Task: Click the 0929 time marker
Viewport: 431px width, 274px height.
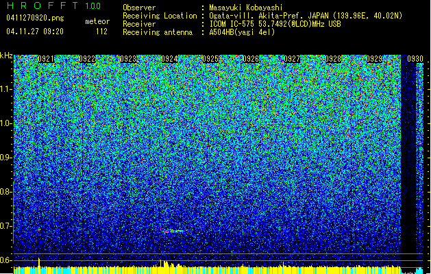Action: [374, 59]
